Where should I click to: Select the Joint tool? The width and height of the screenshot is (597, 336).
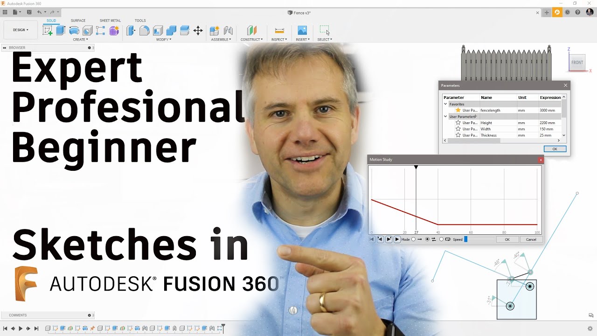click(x=228, y=31)
